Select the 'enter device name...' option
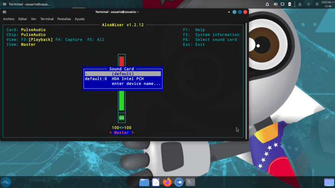Image resolution: width=335 pixels, height=188 pixels. click(x=136, y=84)
